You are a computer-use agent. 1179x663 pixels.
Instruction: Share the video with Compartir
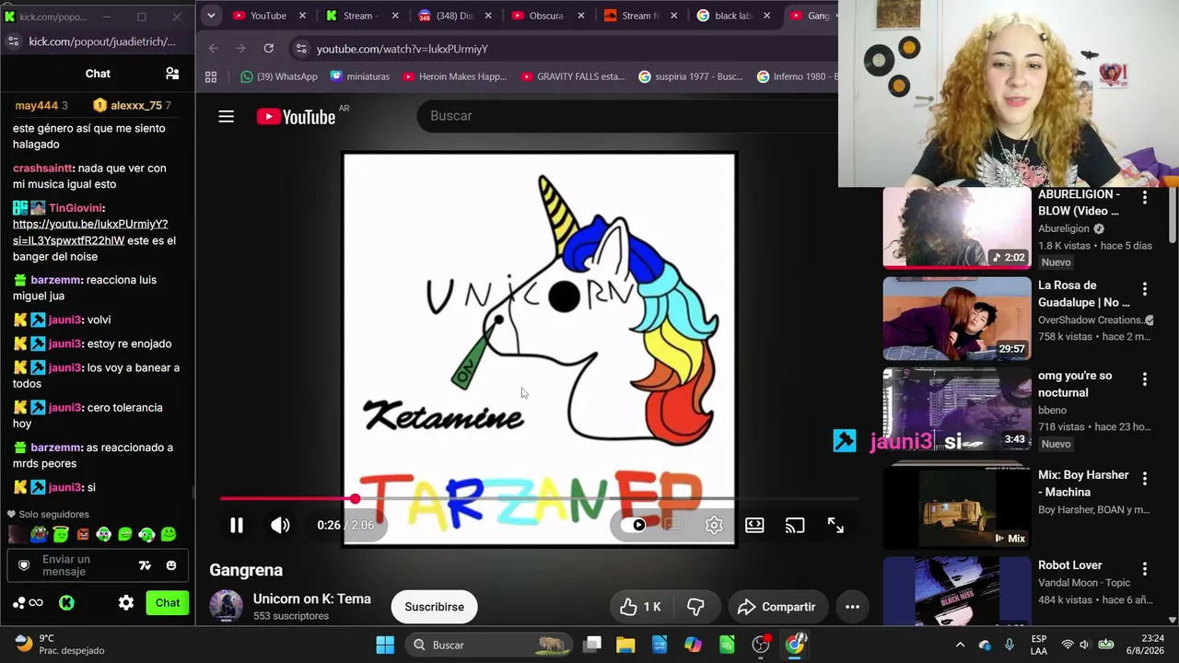pyautogui.click(x=776, y=607)
